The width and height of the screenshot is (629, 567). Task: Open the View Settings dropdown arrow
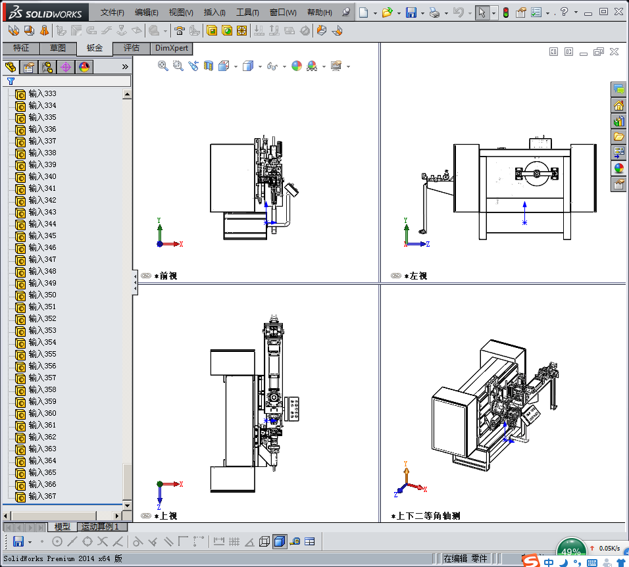coord(348,66)
